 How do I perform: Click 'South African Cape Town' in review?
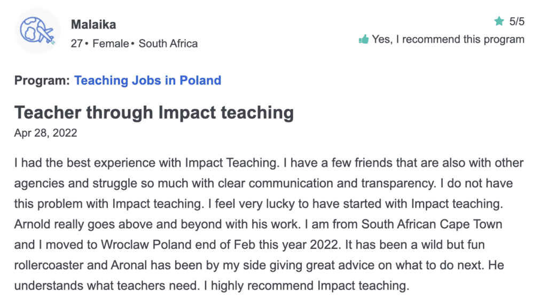coord(432,224)
